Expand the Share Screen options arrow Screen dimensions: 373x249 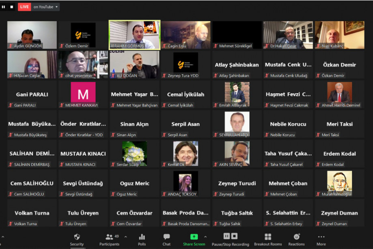tap(205, 237)
